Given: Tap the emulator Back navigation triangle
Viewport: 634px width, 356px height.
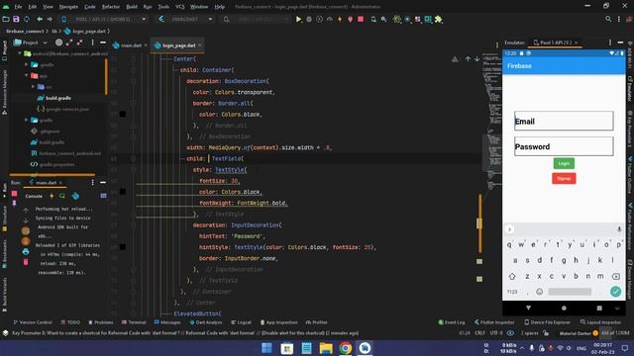Looking at the screenshot, I should click(528, 308).
